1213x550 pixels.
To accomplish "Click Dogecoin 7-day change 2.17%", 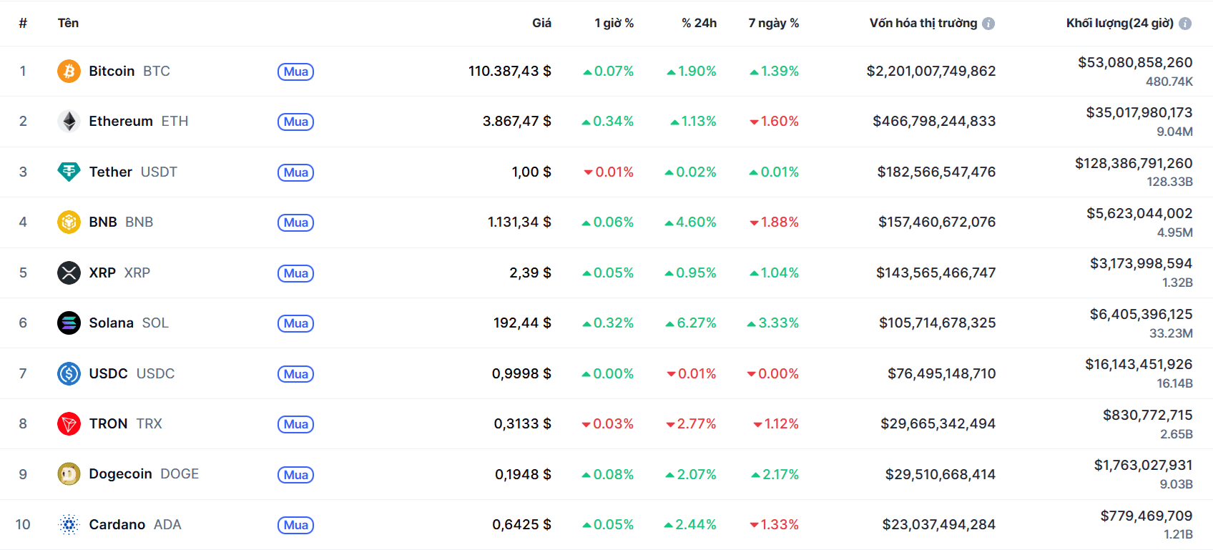I will [x=775, y=475].
